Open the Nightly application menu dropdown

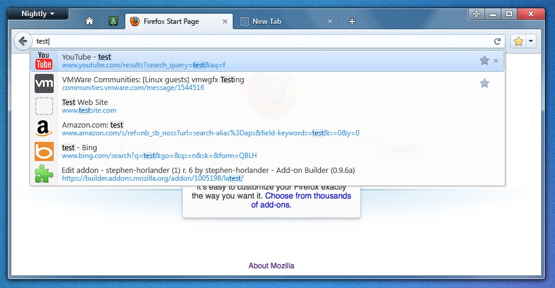(x=38, y=14)
